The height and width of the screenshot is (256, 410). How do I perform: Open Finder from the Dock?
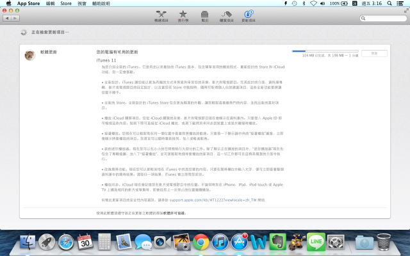tap(28, 242)
